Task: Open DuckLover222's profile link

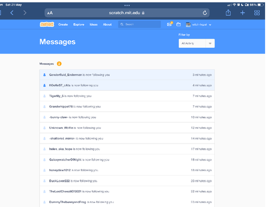Action: (x=59, y=181)
